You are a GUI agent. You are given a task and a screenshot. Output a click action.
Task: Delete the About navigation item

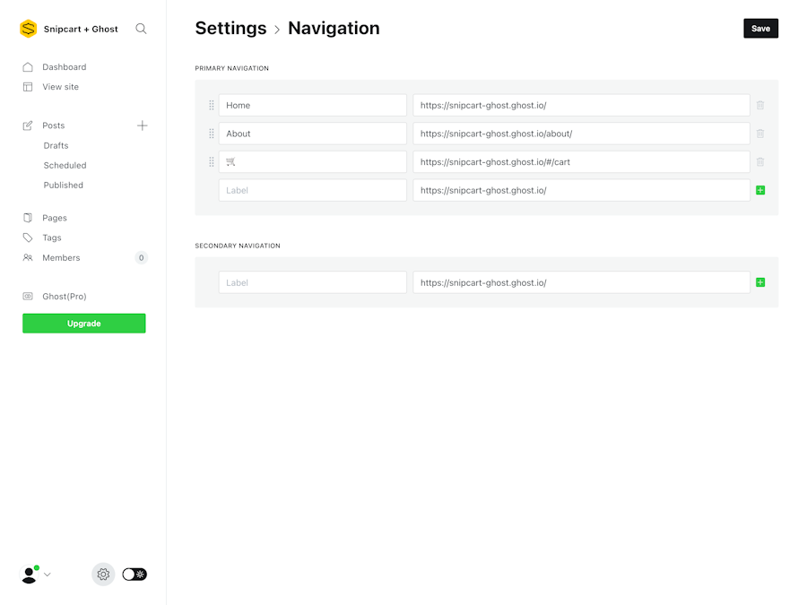pos(760,134)
